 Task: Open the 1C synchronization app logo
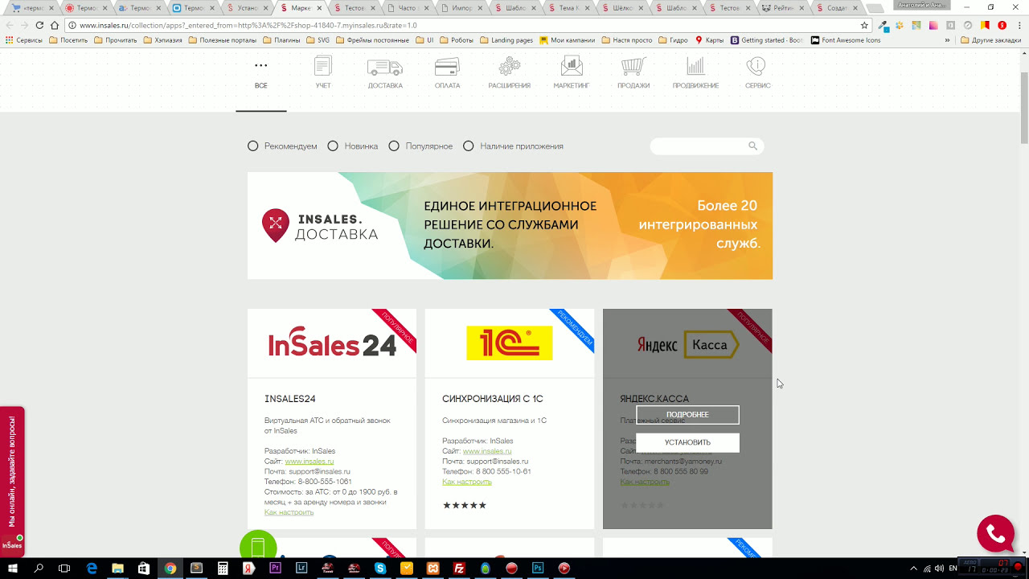tap(510, 343)
